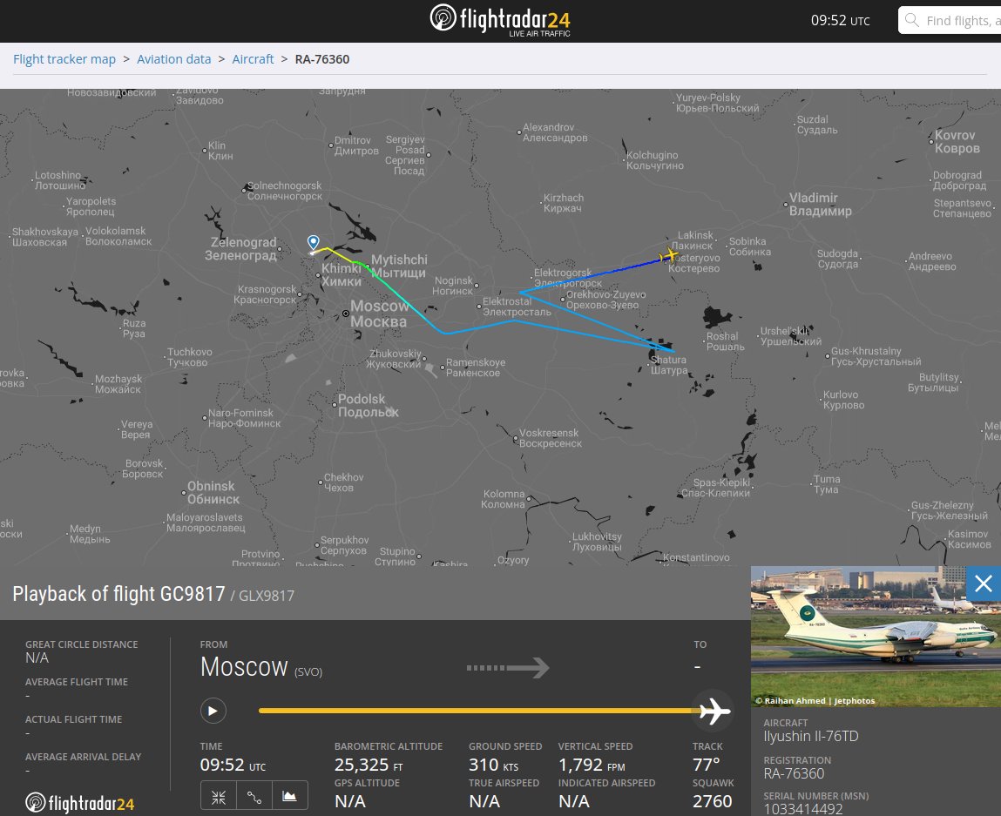1001x816 pixels.
Task: Click the serial number 1033414492
Action: (803, 809)
